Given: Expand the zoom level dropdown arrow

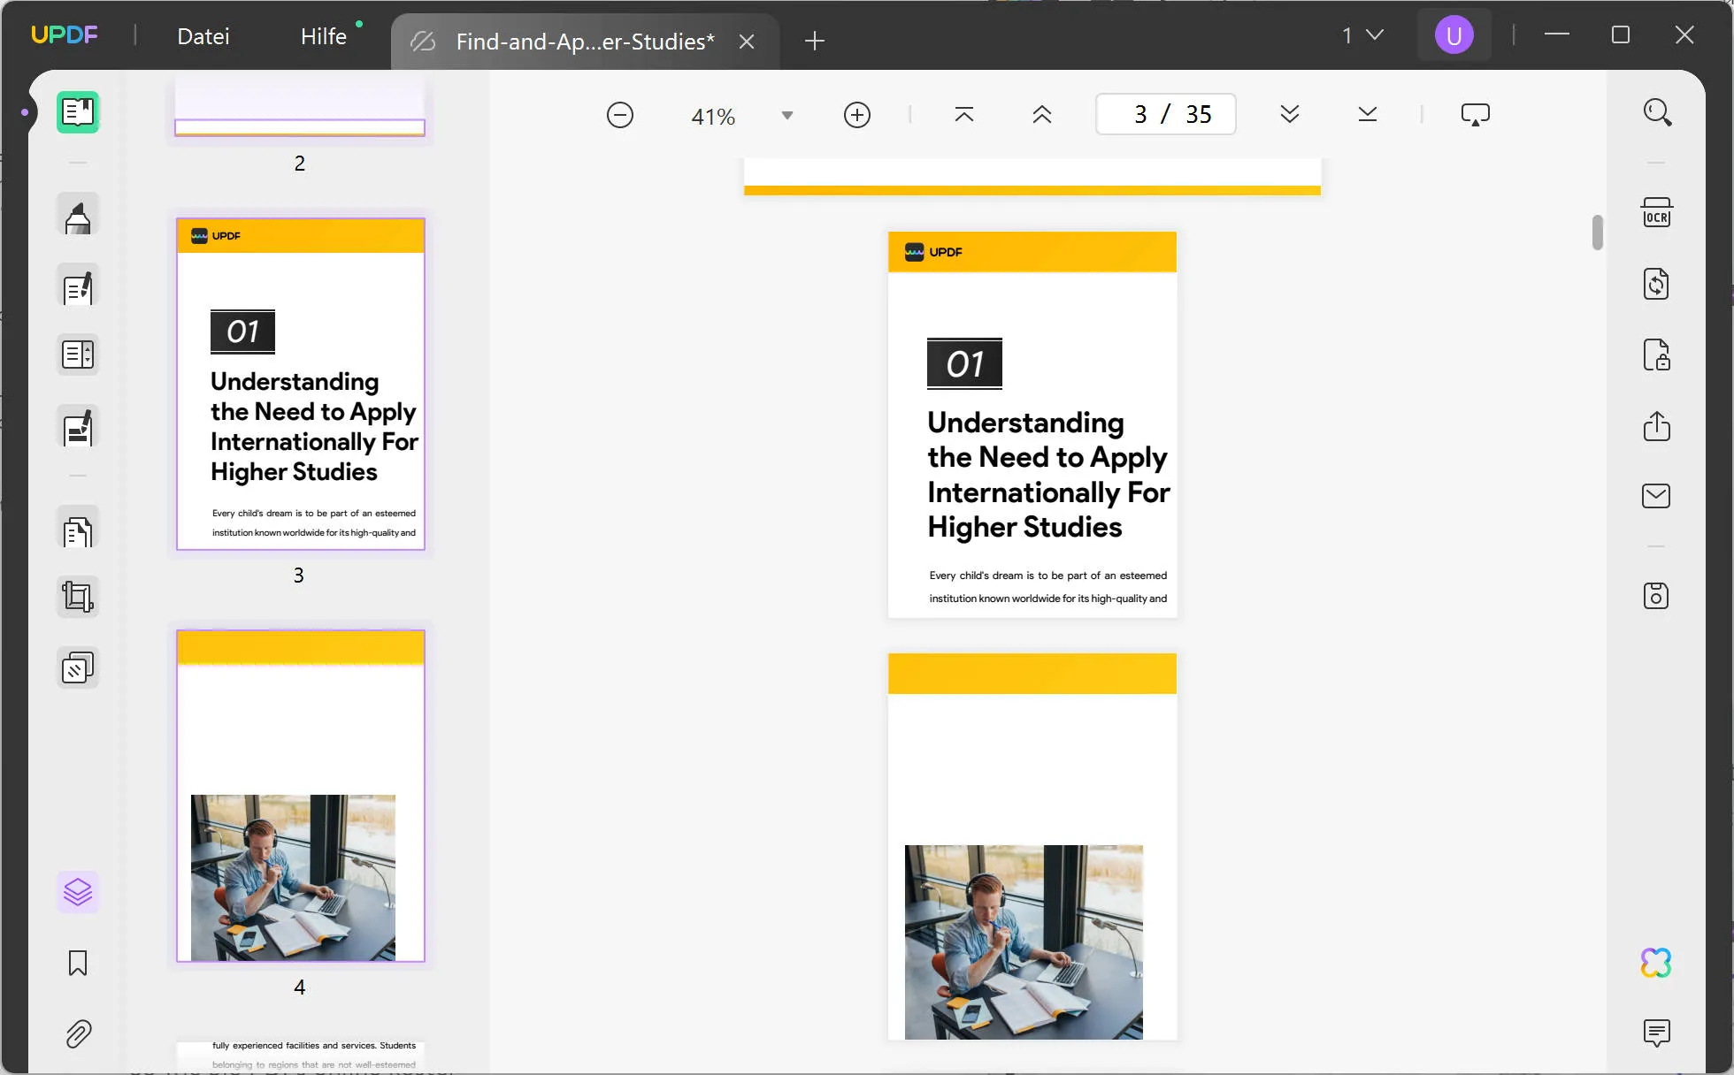Looking at the screenshot, I should coord(787,116).
